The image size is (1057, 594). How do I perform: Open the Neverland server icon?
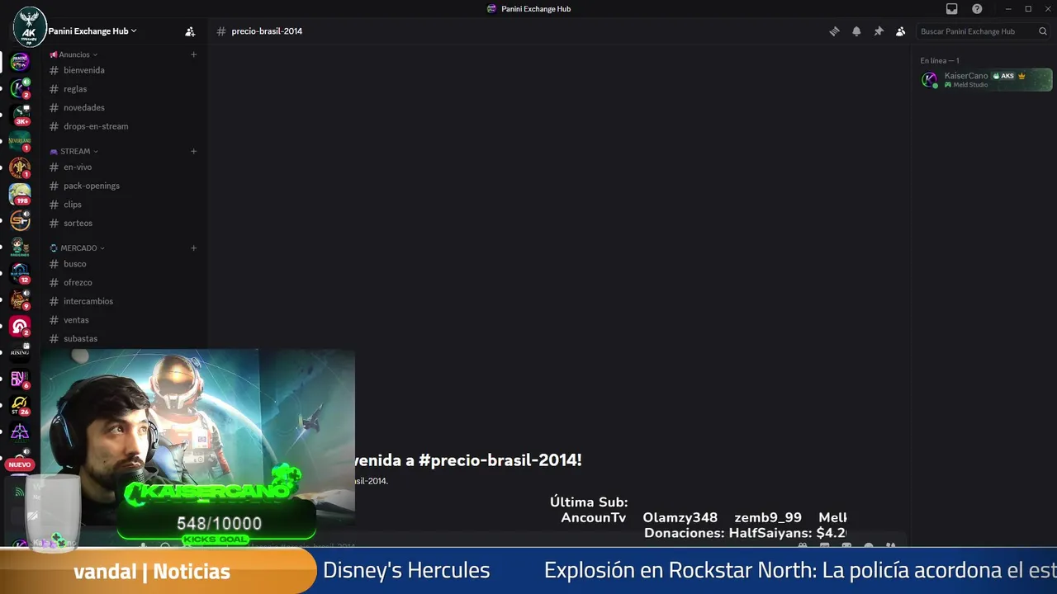20,141
